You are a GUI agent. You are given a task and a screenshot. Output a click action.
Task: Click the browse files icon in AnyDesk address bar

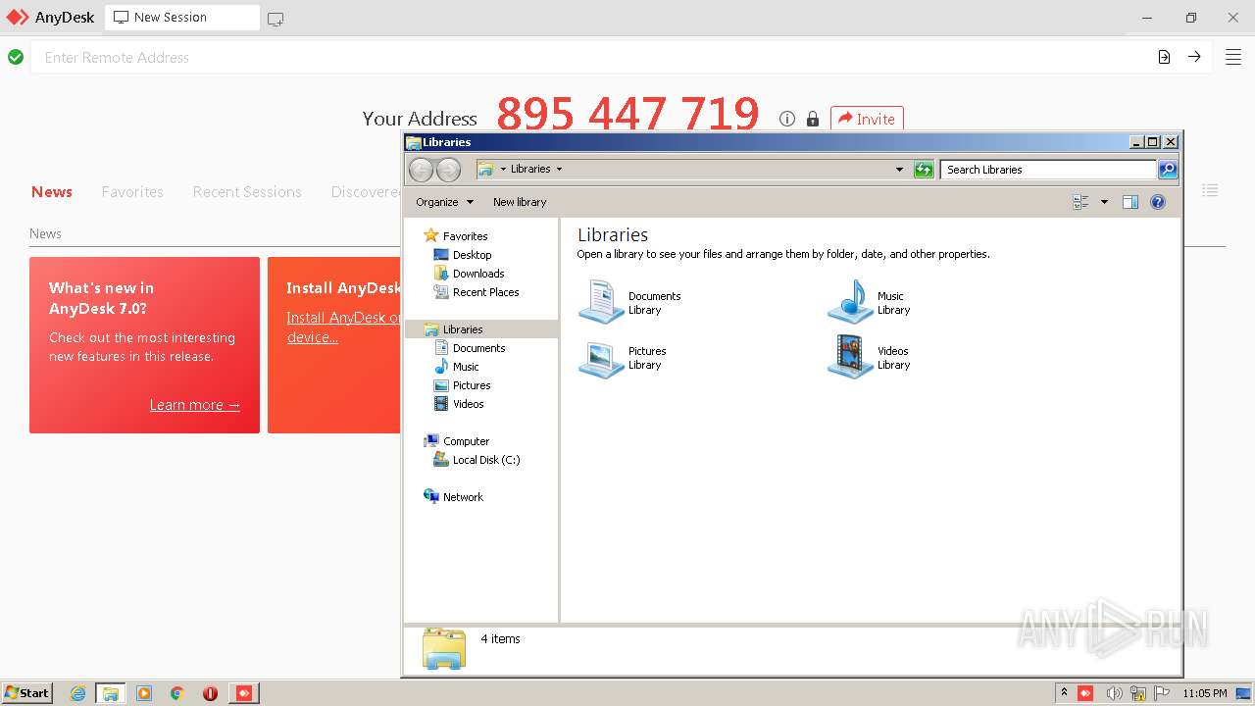(1164, 57)
